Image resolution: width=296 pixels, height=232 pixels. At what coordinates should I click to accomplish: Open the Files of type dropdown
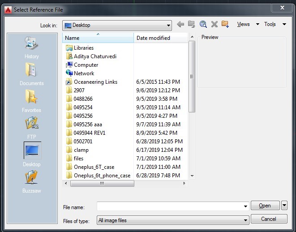coord(173,220)
